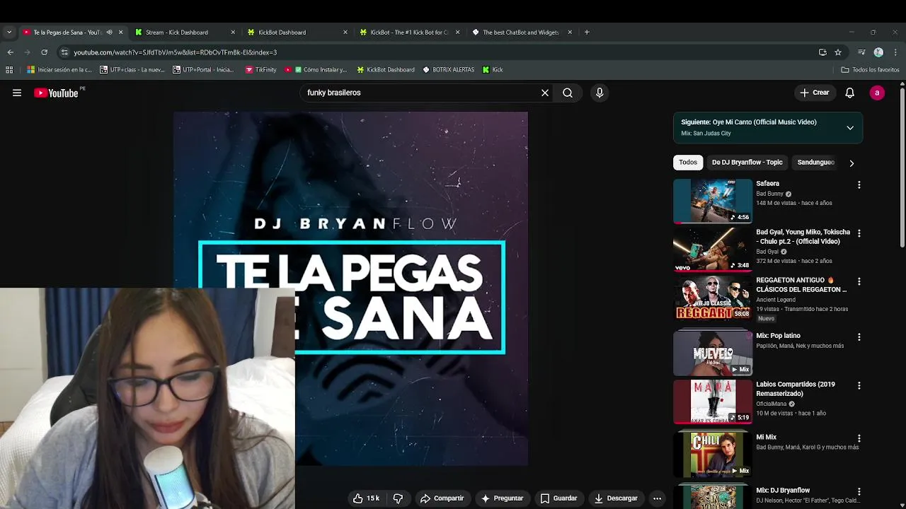Open more actions ellipsis below the video
The width and height of the screenshot is (906, 509).
click(x=657, y=498)
